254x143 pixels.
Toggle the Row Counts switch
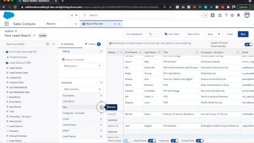click(127, 141)
